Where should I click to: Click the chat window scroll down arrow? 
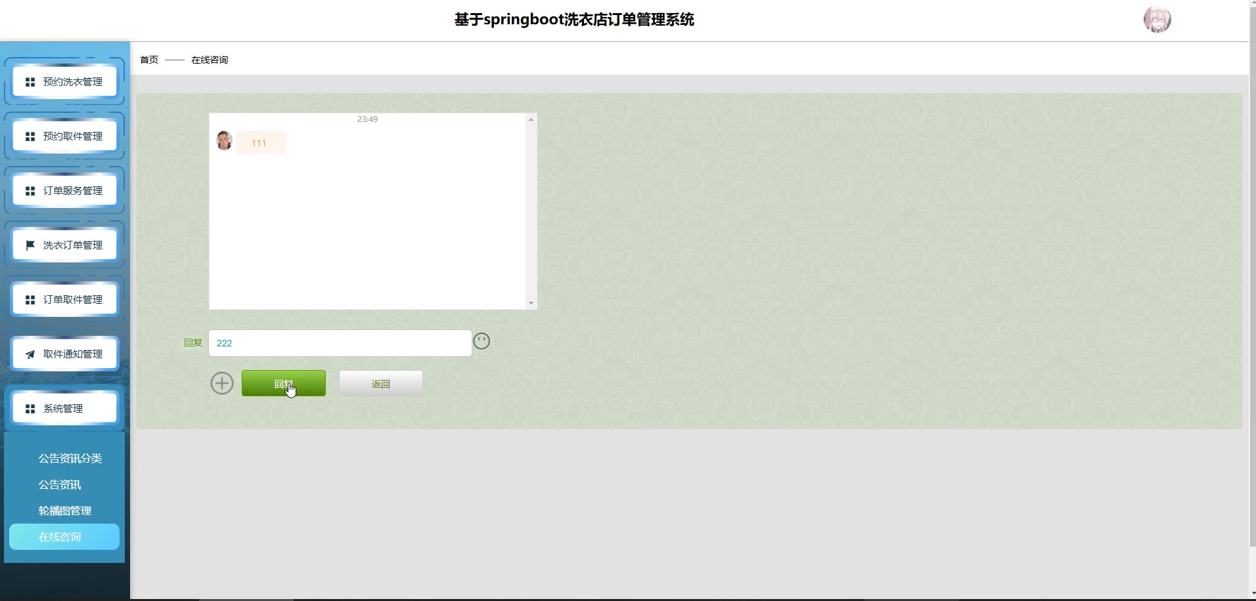531,303
